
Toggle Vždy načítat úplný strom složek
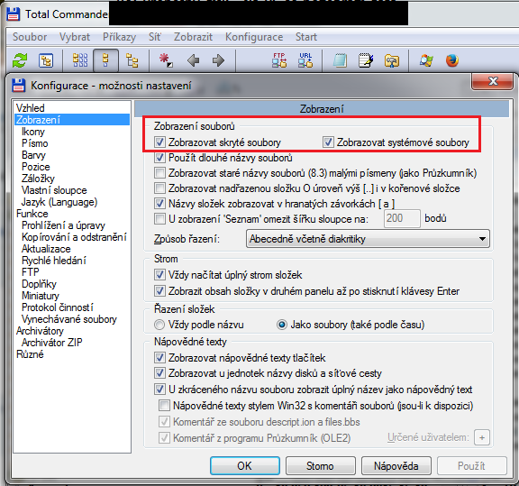[x=159, y=275]
